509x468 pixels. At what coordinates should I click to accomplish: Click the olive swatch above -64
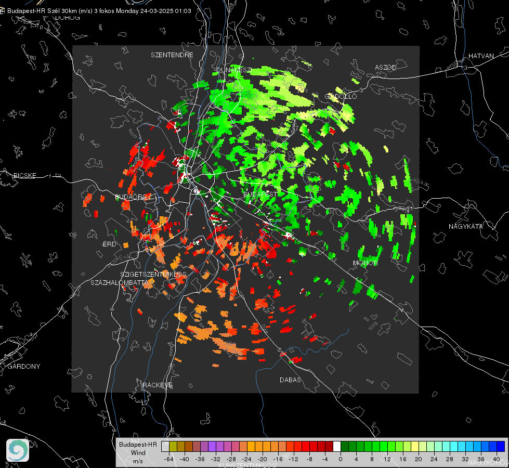pyautogui.click(x=173, y=446)
